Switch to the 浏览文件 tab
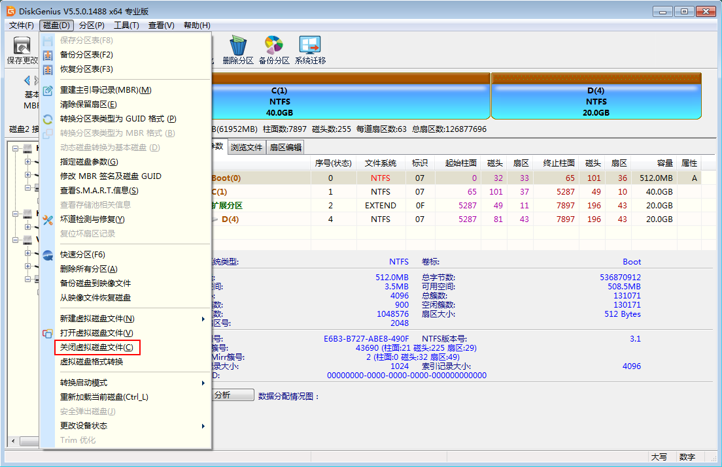 [x=247, y=148]
